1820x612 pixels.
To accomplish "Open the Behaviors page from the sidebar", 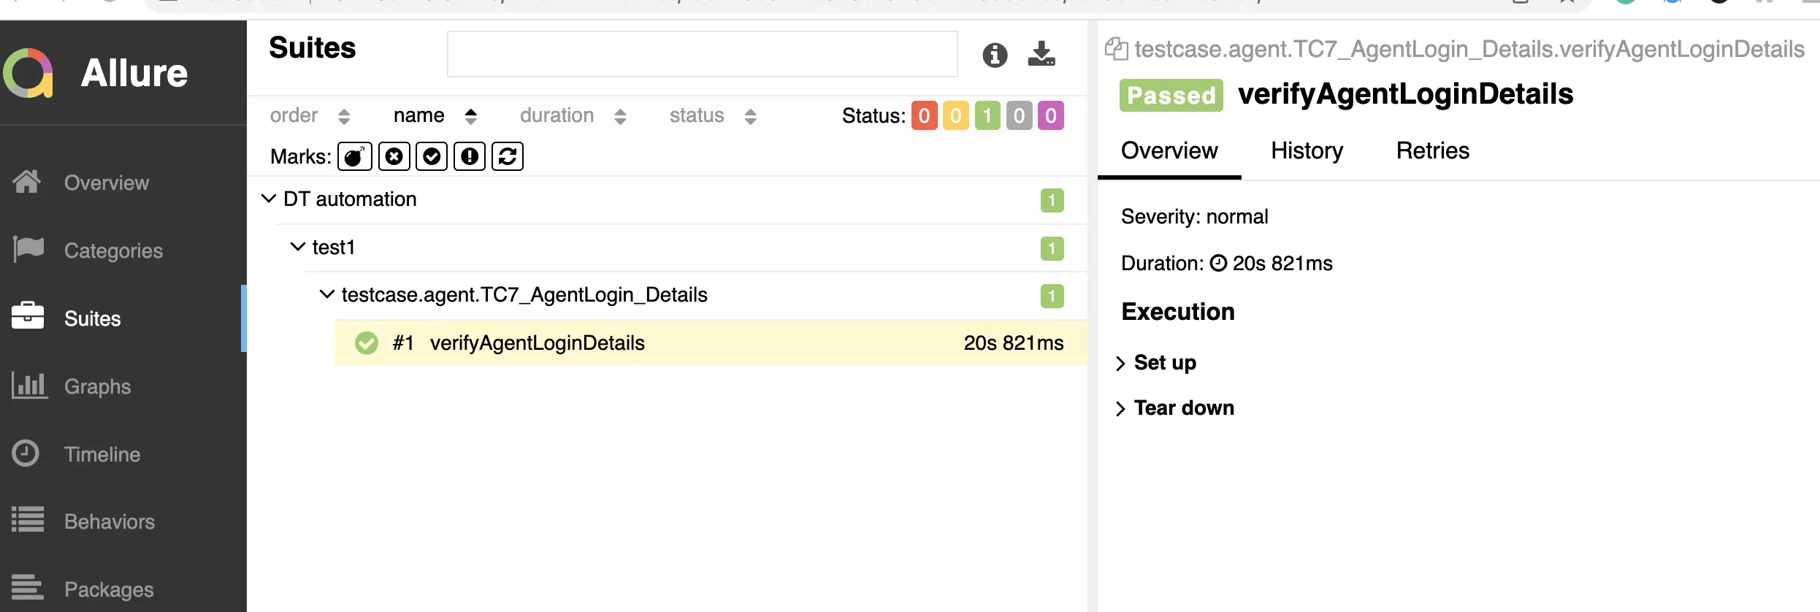I will pyautogui.click(x=109, y=521).
